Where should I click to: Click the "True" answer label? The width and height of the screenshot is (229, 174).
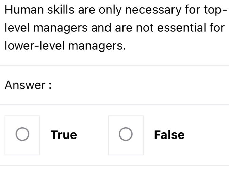tap(64, 135)
